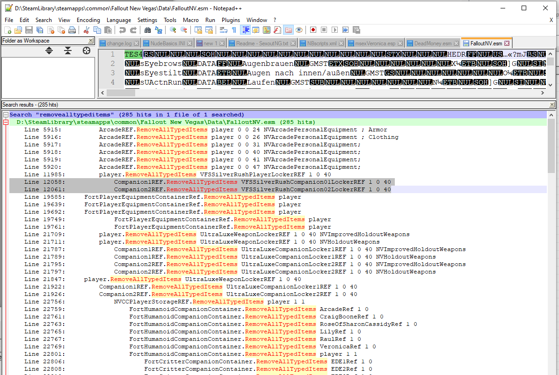The height and width of the screenshot is (375, 559).
Task: Open the Macro menu
Action: pyautogui.click(x=191, y=20)
